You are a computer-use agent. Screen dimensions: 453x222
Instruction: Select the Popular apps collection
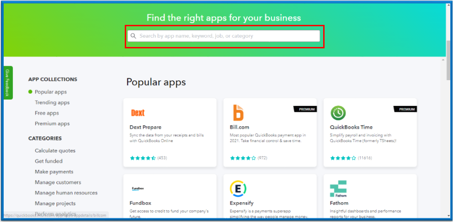51,92
